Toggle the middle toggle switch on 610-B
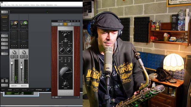This screenshot has height=107, width=191. [66, 60]
